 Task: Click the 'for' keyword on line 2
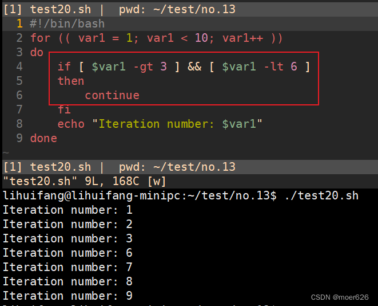(x=40, y=38)
